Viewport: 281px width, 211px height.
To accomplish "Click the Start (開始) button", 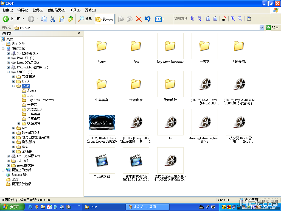I will (12, 207).
